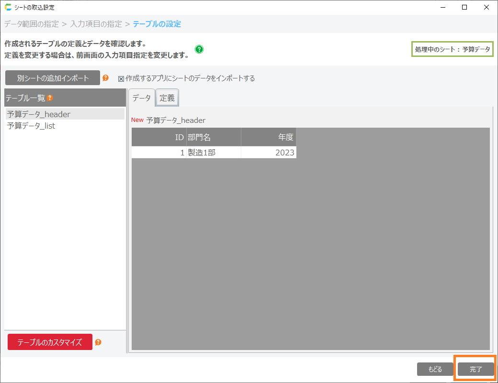Screen dimensions: 498x383
Task: Toggle the シートのデータをインポートする checkbox
Action: [x=121, y=78]
